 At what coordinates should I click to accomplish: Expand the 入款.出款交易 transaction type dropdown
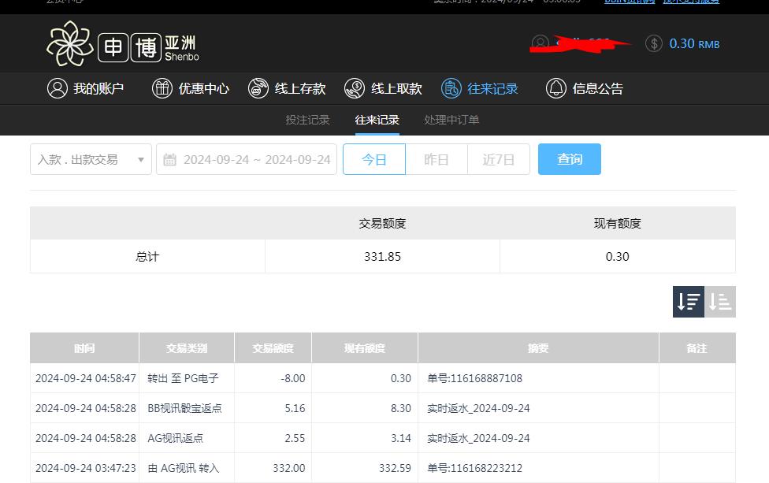(x=89, y=158)
